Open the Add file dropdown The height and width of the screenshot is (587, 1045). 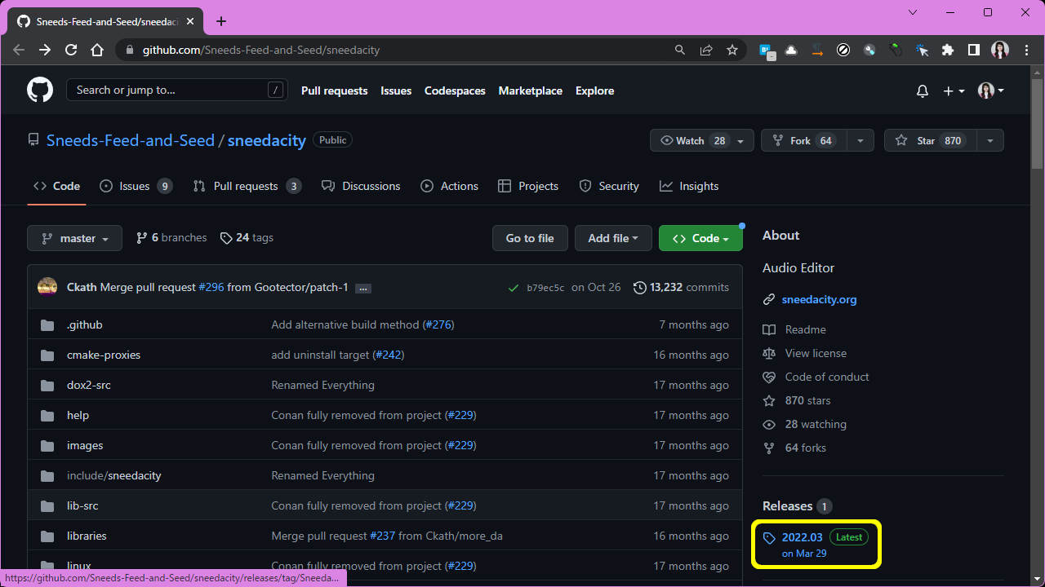tap(612, 238)
